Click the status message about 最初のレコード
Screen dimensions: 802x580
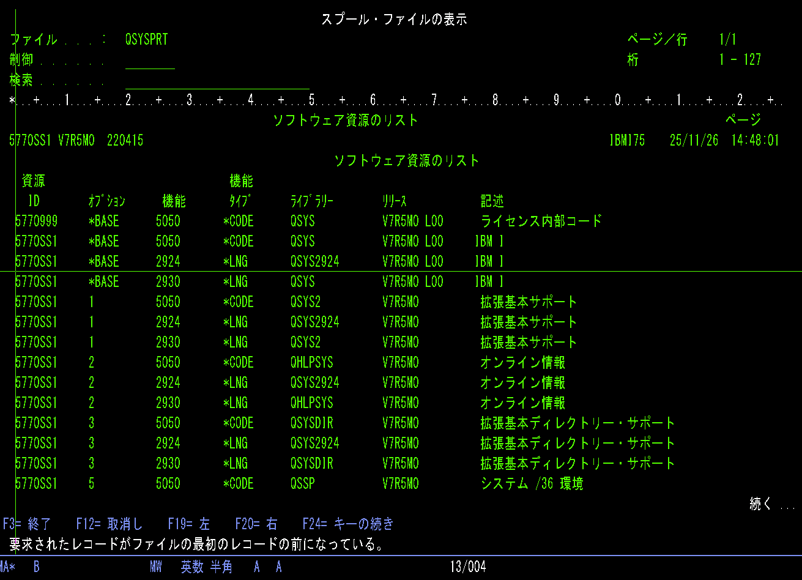pos(197,545)
